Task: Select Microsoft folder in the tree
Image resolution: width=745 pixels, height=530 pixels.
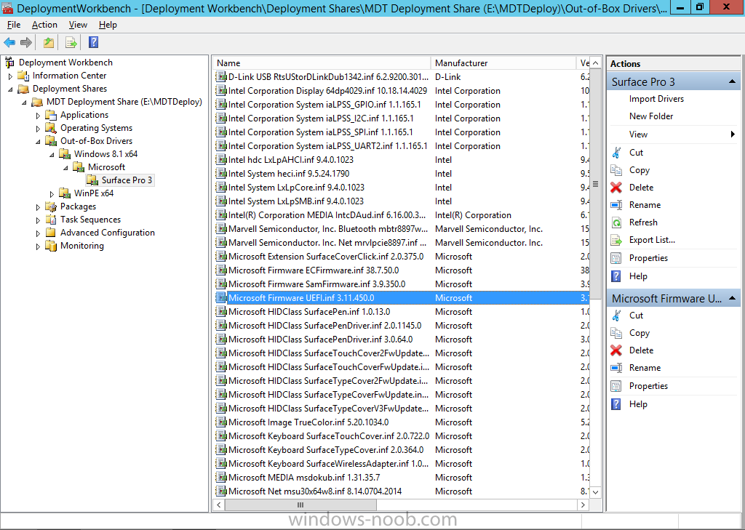Action: 106,167
